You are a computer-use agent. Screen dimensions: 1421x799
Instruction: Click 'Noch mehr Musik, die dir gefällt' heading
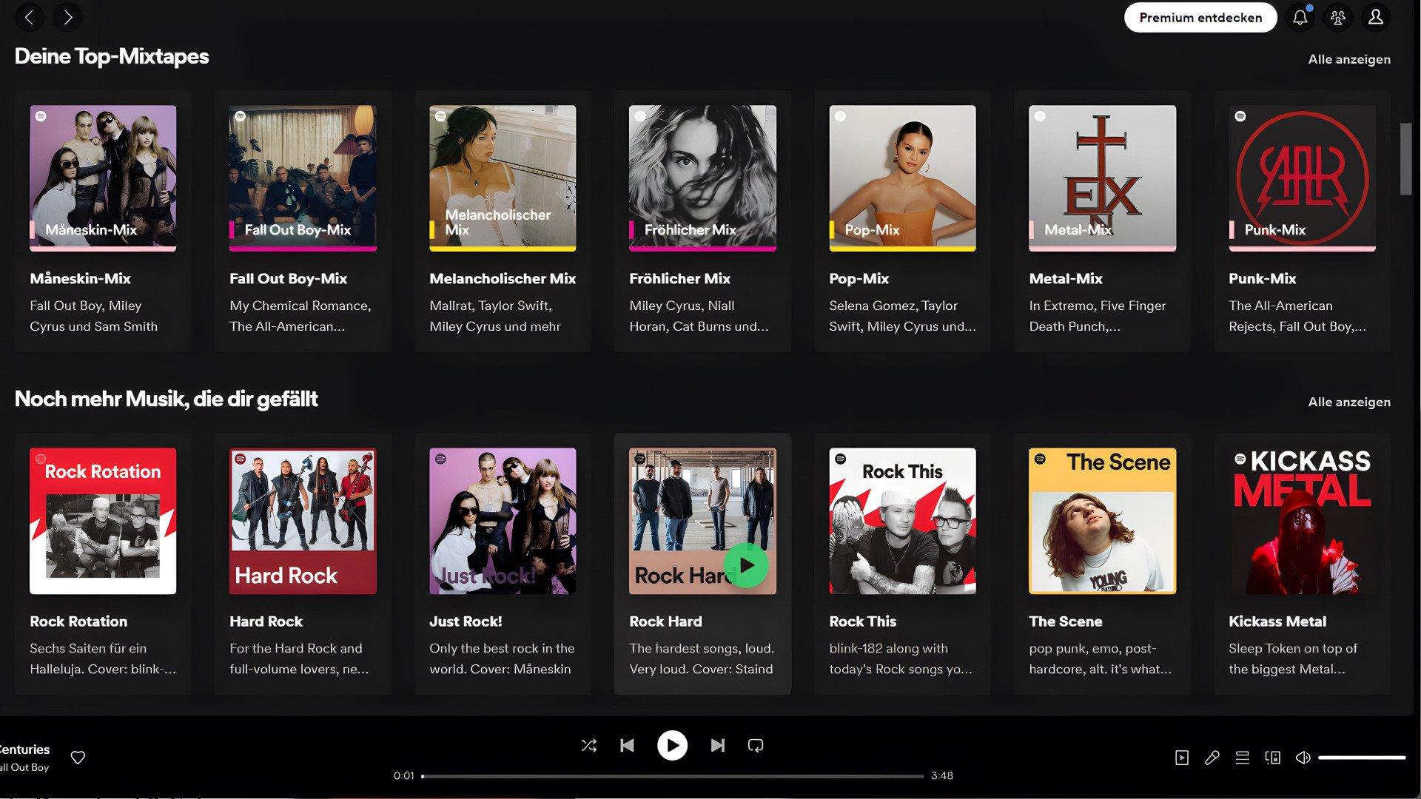tap(166, 399)
